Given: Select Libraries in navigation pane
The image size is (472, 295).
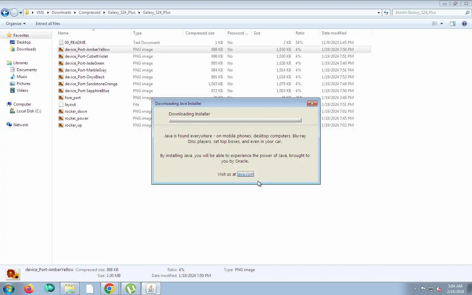Looking at the screenshot, I should click(20, 63).
